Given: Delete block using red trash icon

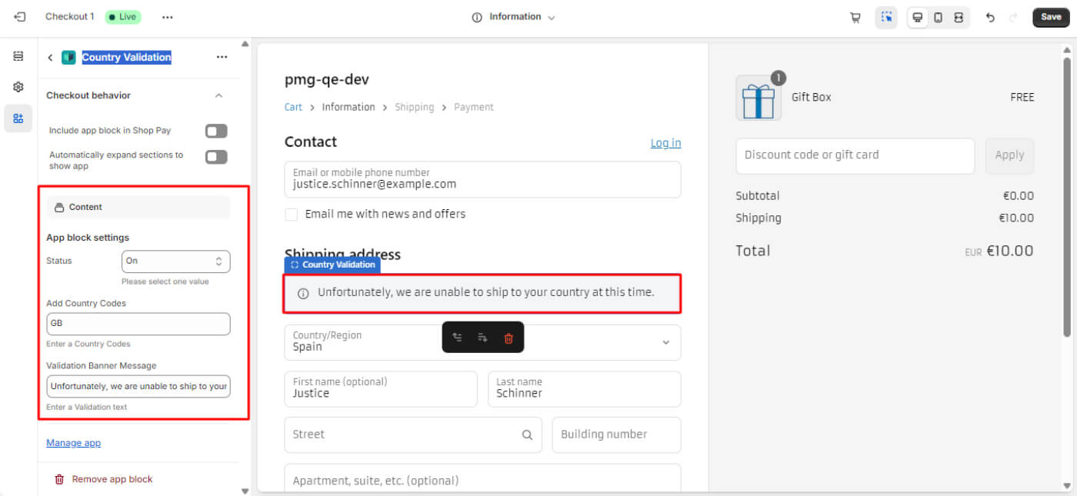Looking at the screenshot, I should click(x=508, y=338).
